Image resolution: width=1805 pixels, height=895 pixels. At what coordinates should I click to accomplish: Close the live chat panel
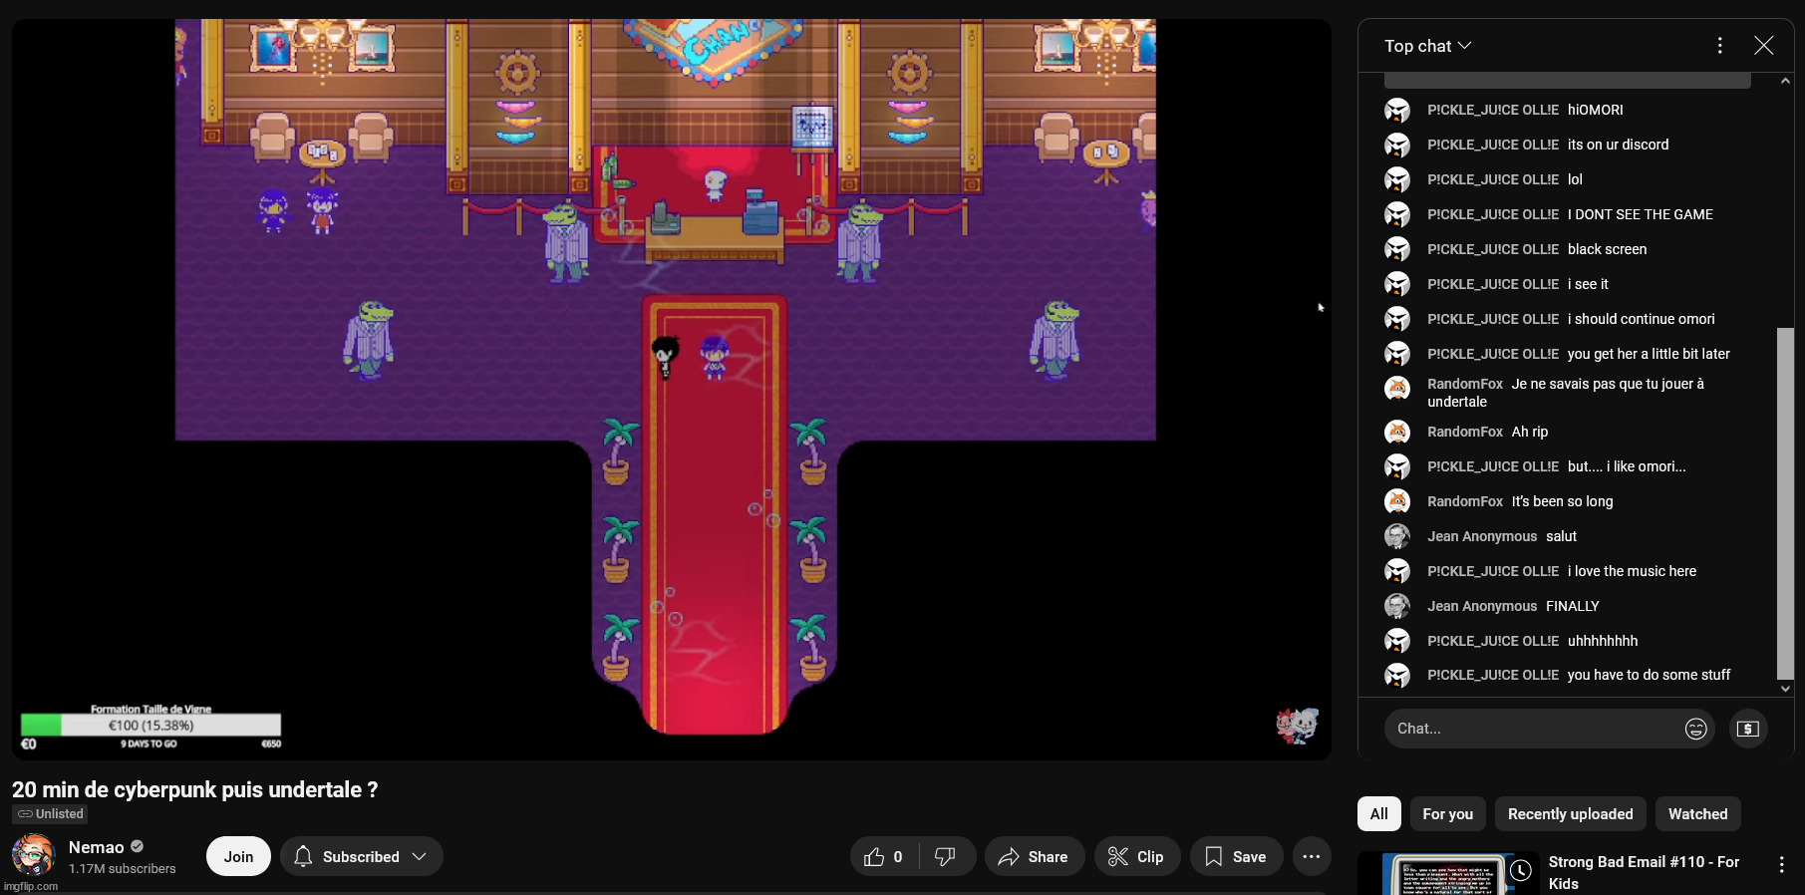[x=1763, y=46]
